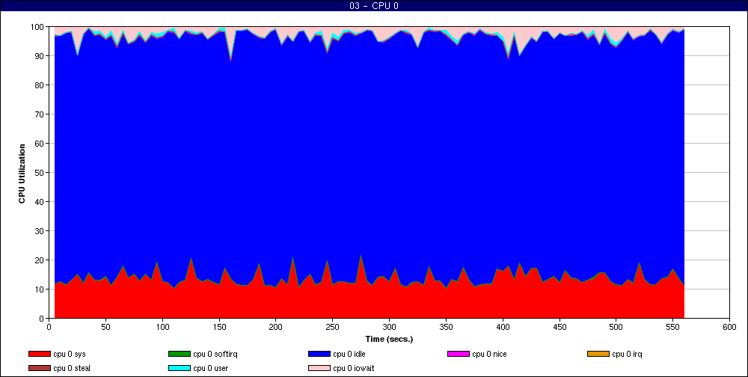This screenshot has width=748, height=377.
Task: Click the 60 tick on the y-axis
Action: (40, 144)
